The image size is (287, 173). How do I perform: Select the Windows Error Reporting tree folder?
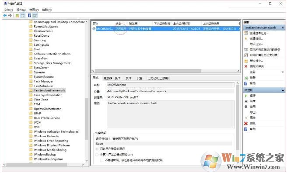[x=51, y=141]
